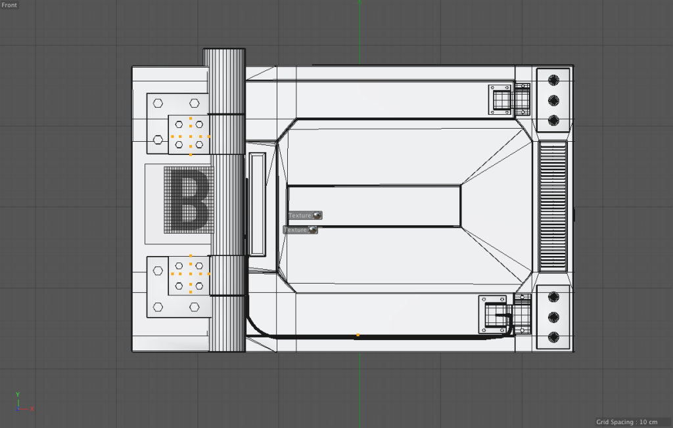Select the narrow vertical slot beside cylinder
This screenshot has width=673, height=428.
[x=256, y=204]
